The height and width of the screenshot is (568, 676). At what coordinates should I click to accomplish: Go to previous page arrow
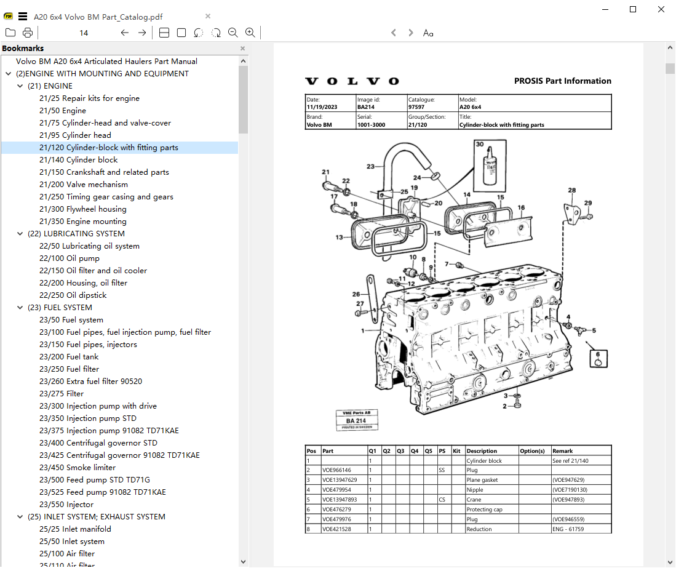click(125, 33)
